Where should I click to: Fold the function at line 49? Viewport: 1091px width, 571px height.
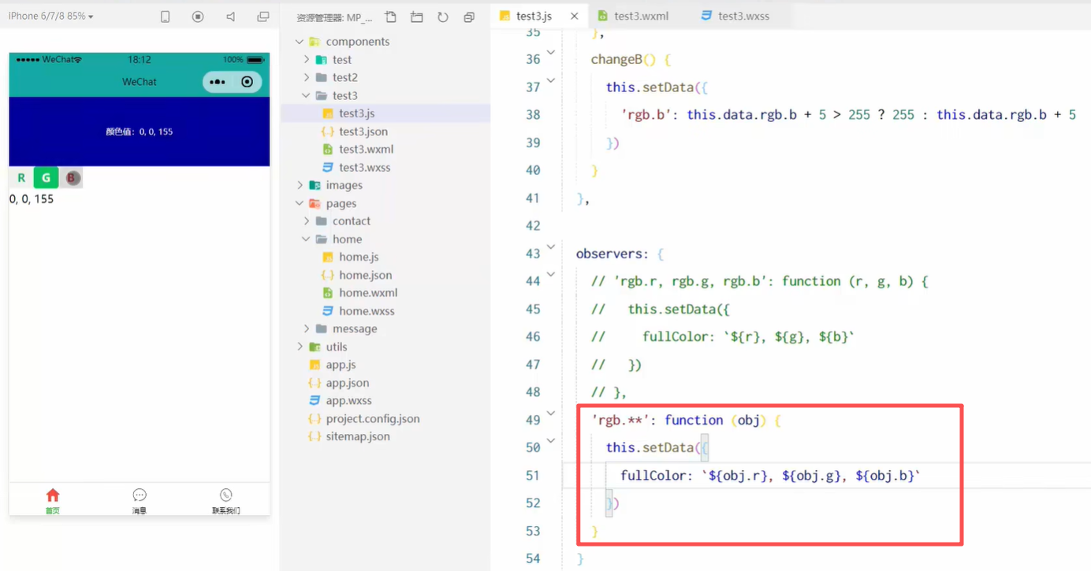tap(551, 413)
